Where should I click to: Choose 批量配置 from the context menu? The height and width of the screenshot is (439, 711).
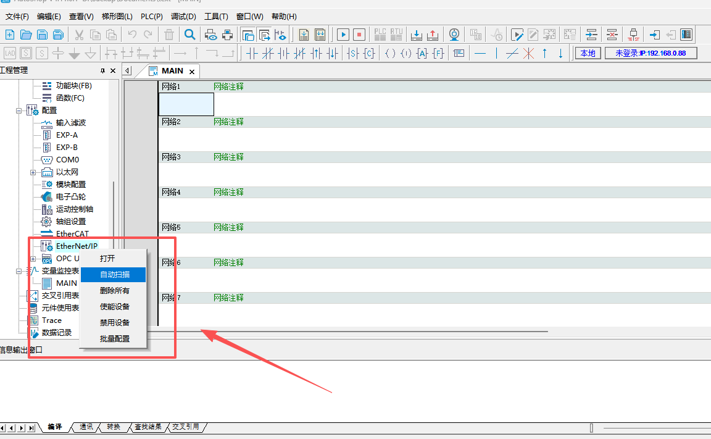point(114,339)
